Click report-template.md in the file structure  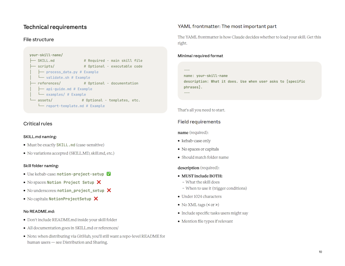click(65, 106)
